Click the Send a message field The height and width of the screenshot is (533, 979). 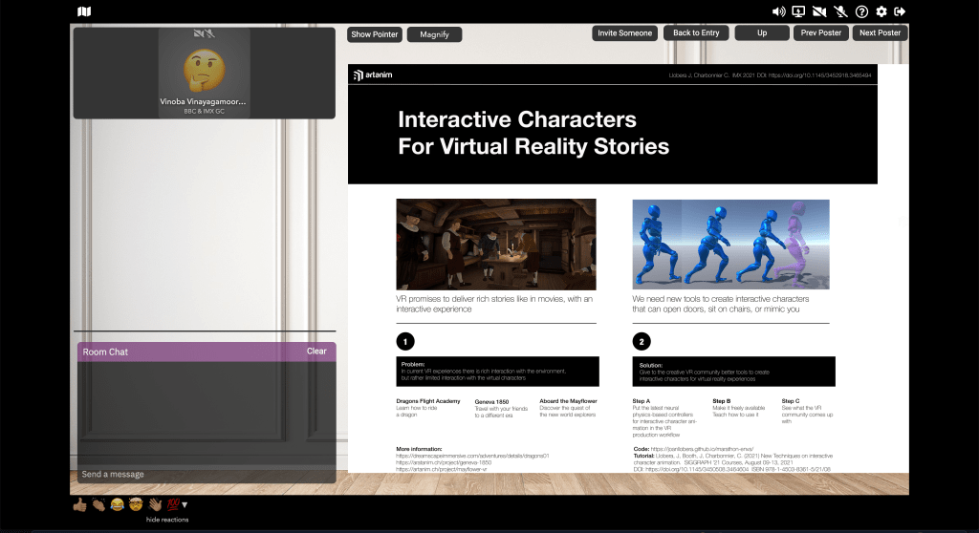[x=206, y=474]
